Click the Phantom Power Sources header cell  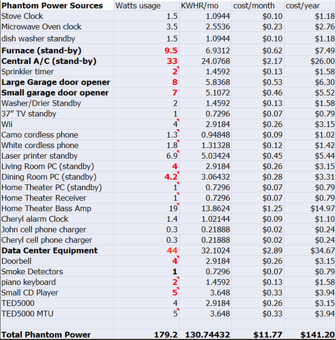tap(52, 6)
